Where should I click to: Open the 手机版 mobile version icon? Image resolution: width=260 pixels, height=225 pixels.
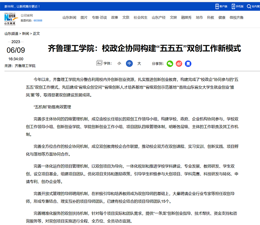pos(234,6)
